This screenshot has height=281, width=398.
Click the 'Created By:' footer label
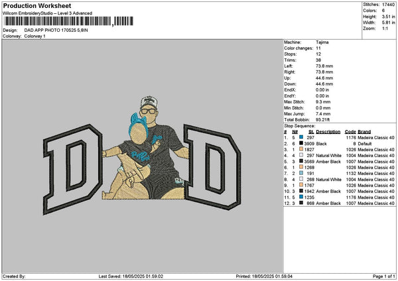(x=14, y=276)
